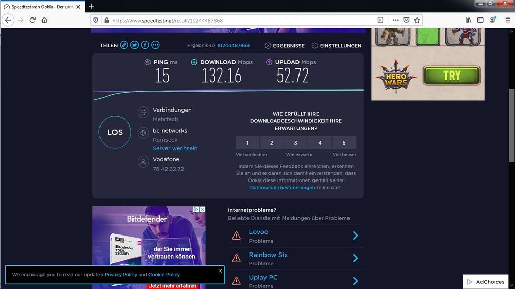Screen dimensions: 515x289
Task: Click Rainbow Six warning triangle icon
Action: pos(237,258)
